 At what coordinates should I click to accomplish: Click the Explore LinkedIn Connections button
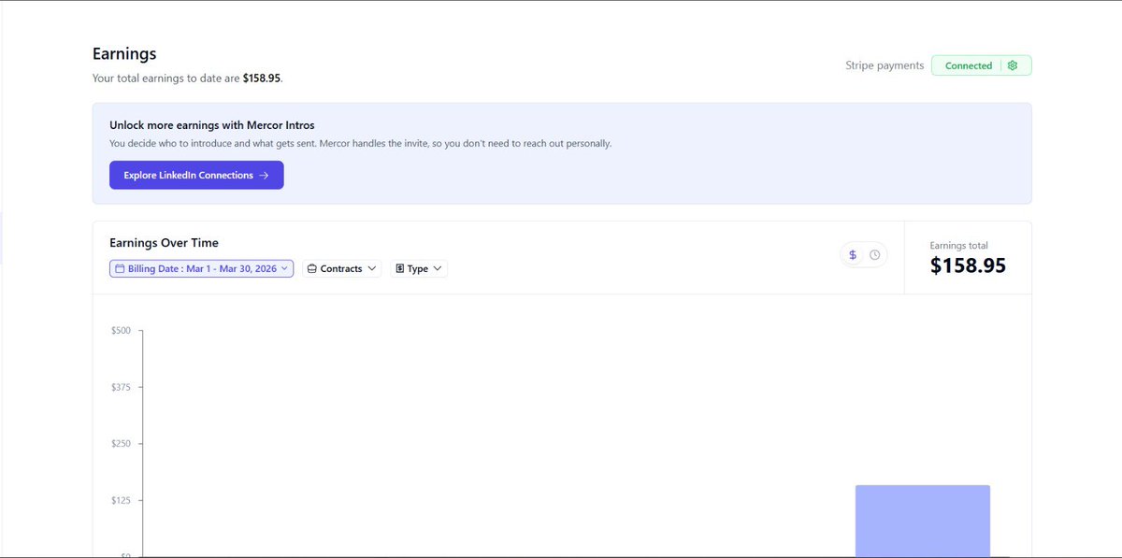[x=196, y=175]
